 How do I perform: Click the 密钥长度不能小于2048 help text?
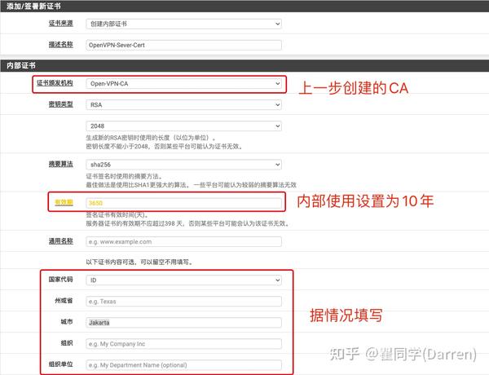[165, 146]
